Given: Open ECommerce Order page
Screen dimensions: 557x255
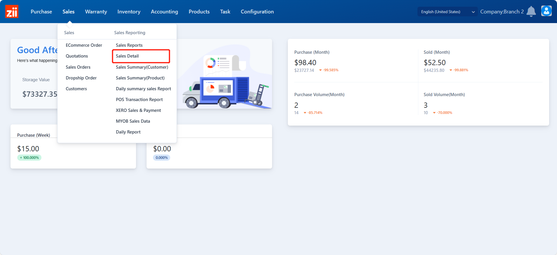Looking at the screenshot, I should pos(84,45).
